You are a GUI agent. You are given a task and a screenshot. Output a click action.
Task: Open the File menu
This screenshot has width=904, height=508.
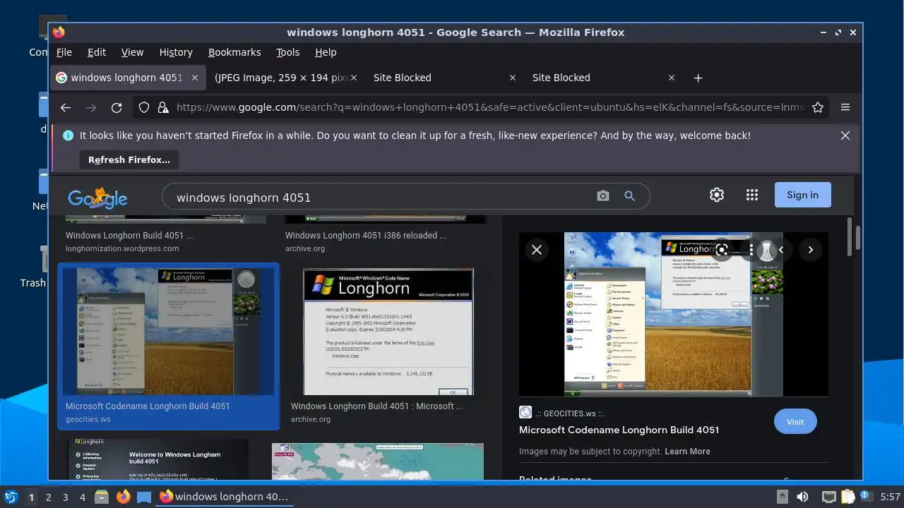[64, 52]
